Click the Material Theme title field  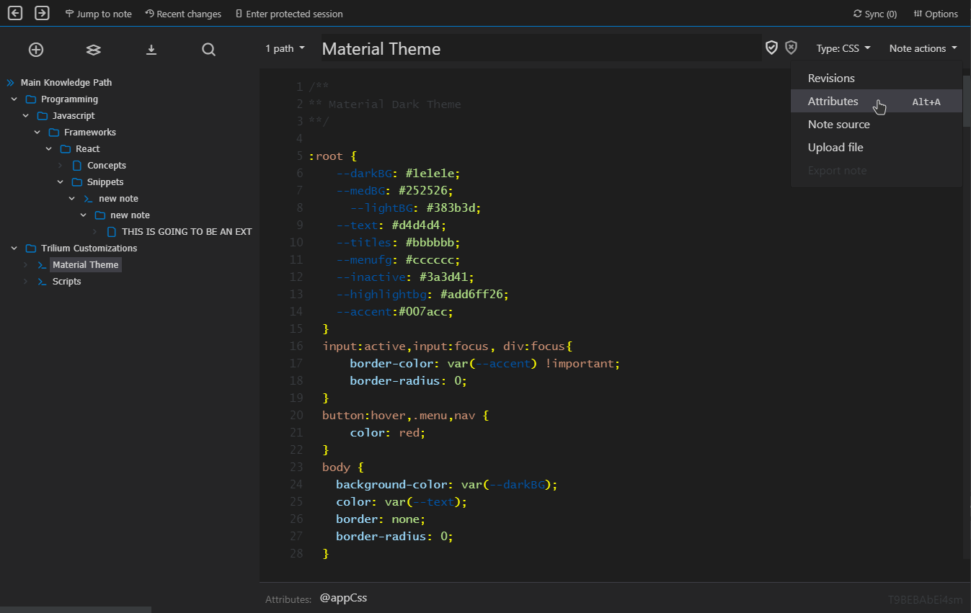point(541,48)
